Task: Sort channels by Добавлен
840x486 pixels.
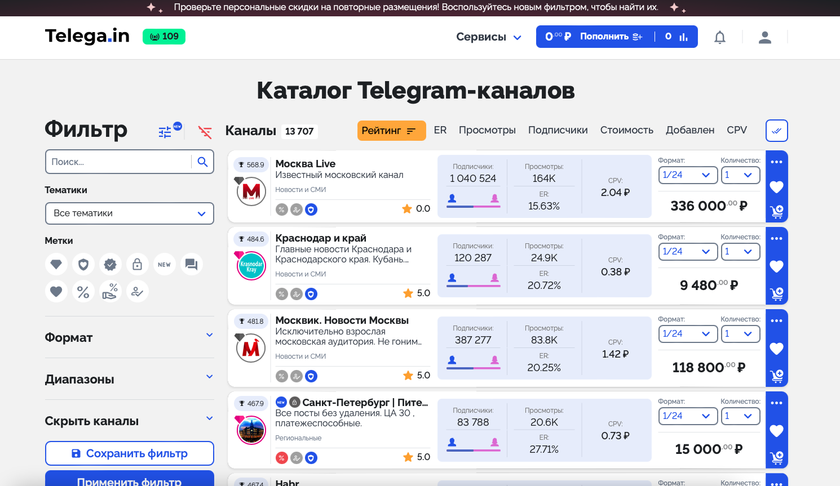Action: pos(690,130)
